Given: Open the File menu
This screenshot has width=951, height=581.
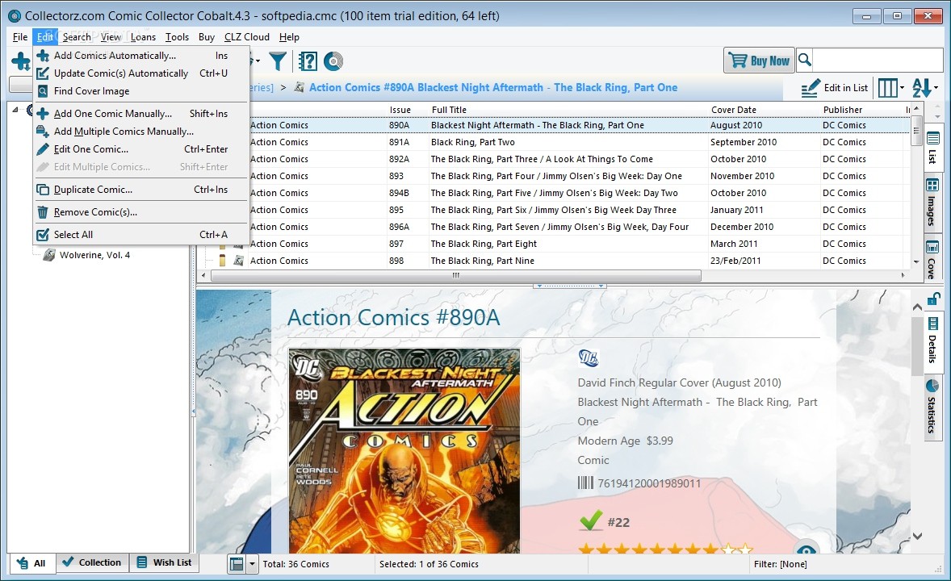Looking at the screenshot, I should tap(20, 37).
